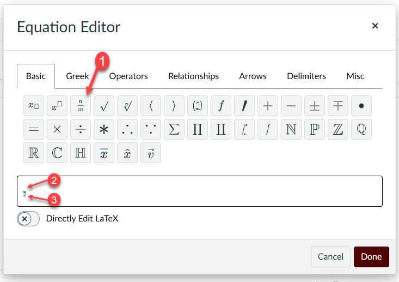Insert the asterisk symbol

pos(104,129)
